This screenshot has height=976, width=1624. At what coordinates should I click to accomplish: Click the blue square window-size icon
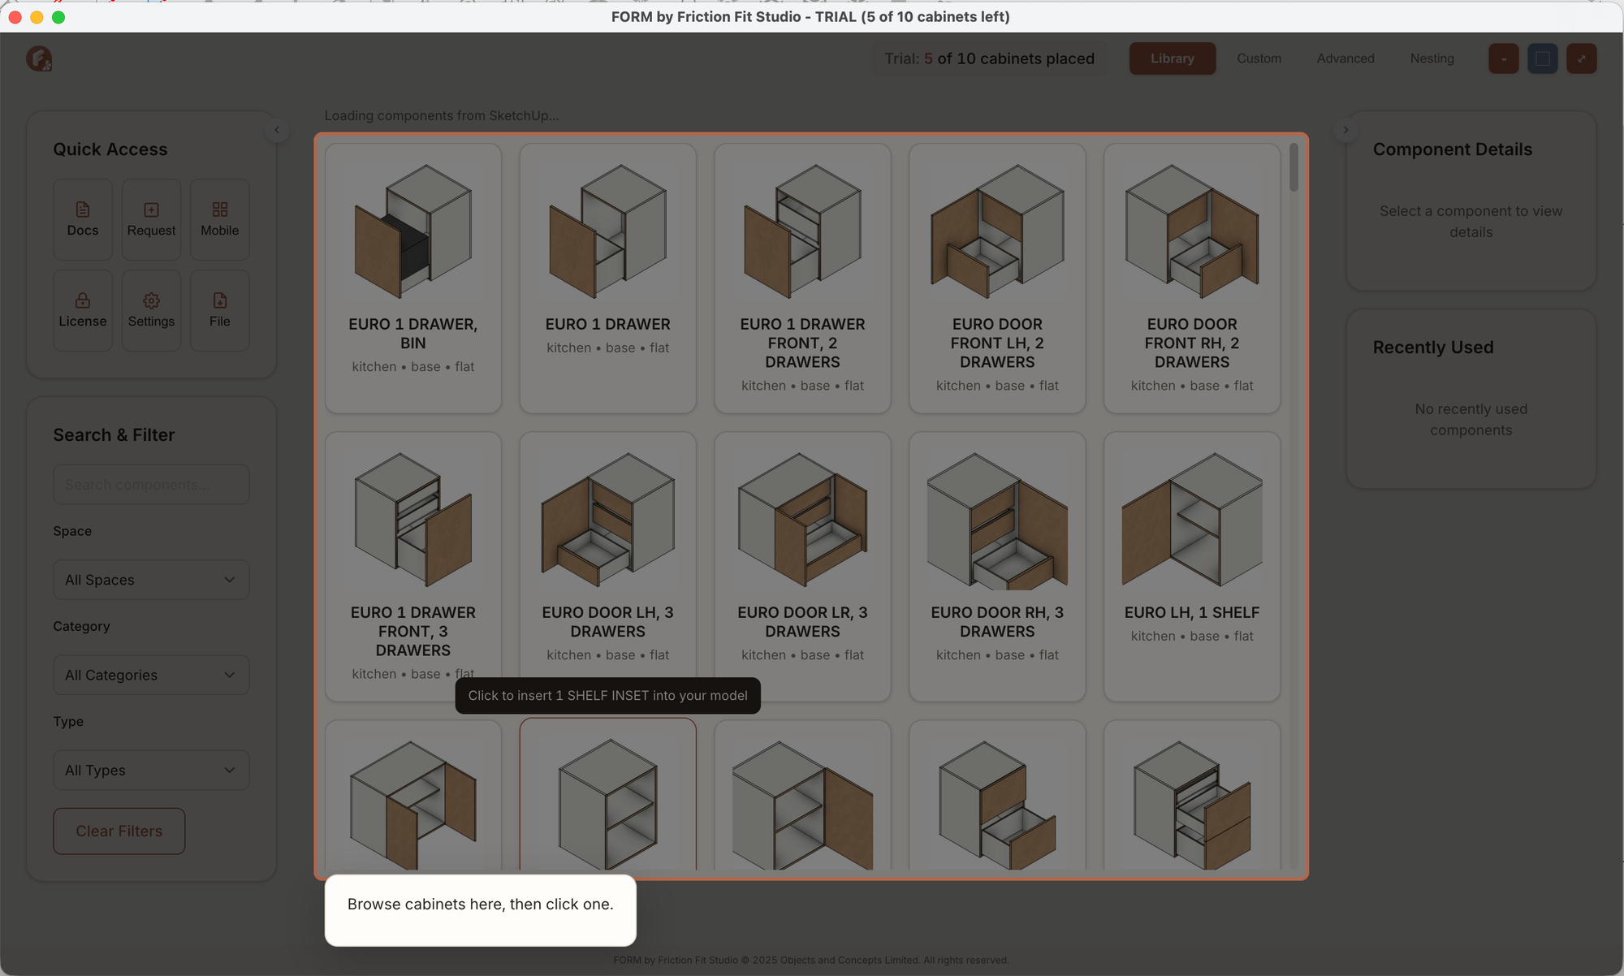coord(1542,58)
